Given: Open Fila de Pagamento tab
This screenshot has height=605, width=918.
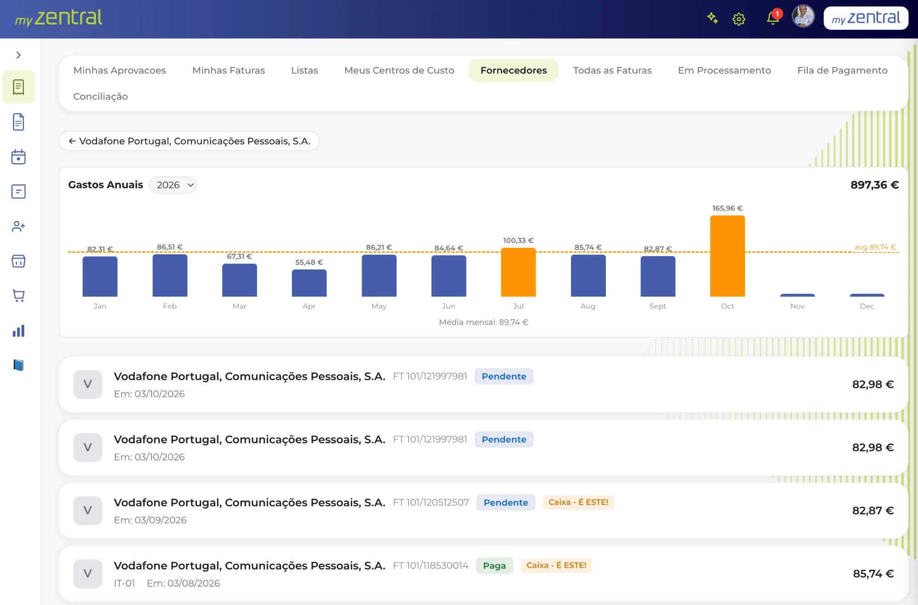Looking at the screenshot, I should click(842, 70).
